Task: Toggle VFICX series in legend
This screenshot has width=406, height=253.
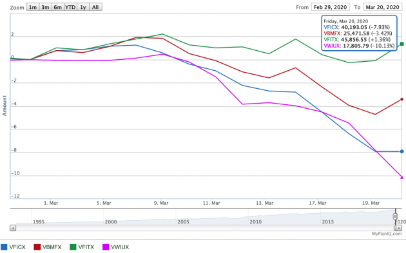Action: (x=13, y=247)
